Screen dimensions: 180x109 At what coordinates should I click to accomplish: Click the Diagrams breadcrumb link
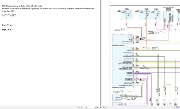pyautogui.click(x=70, y=9)
